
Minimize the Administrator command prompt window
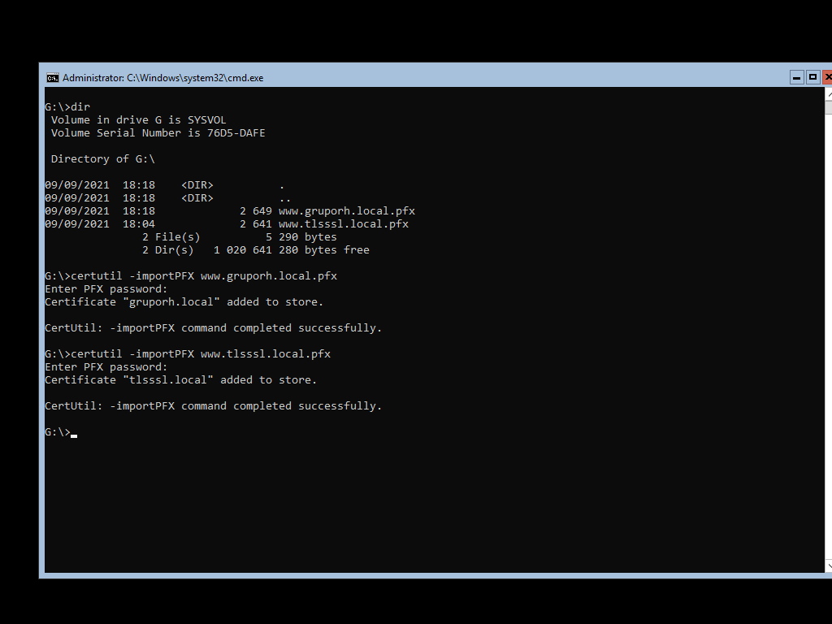click(x=797, y=77)
